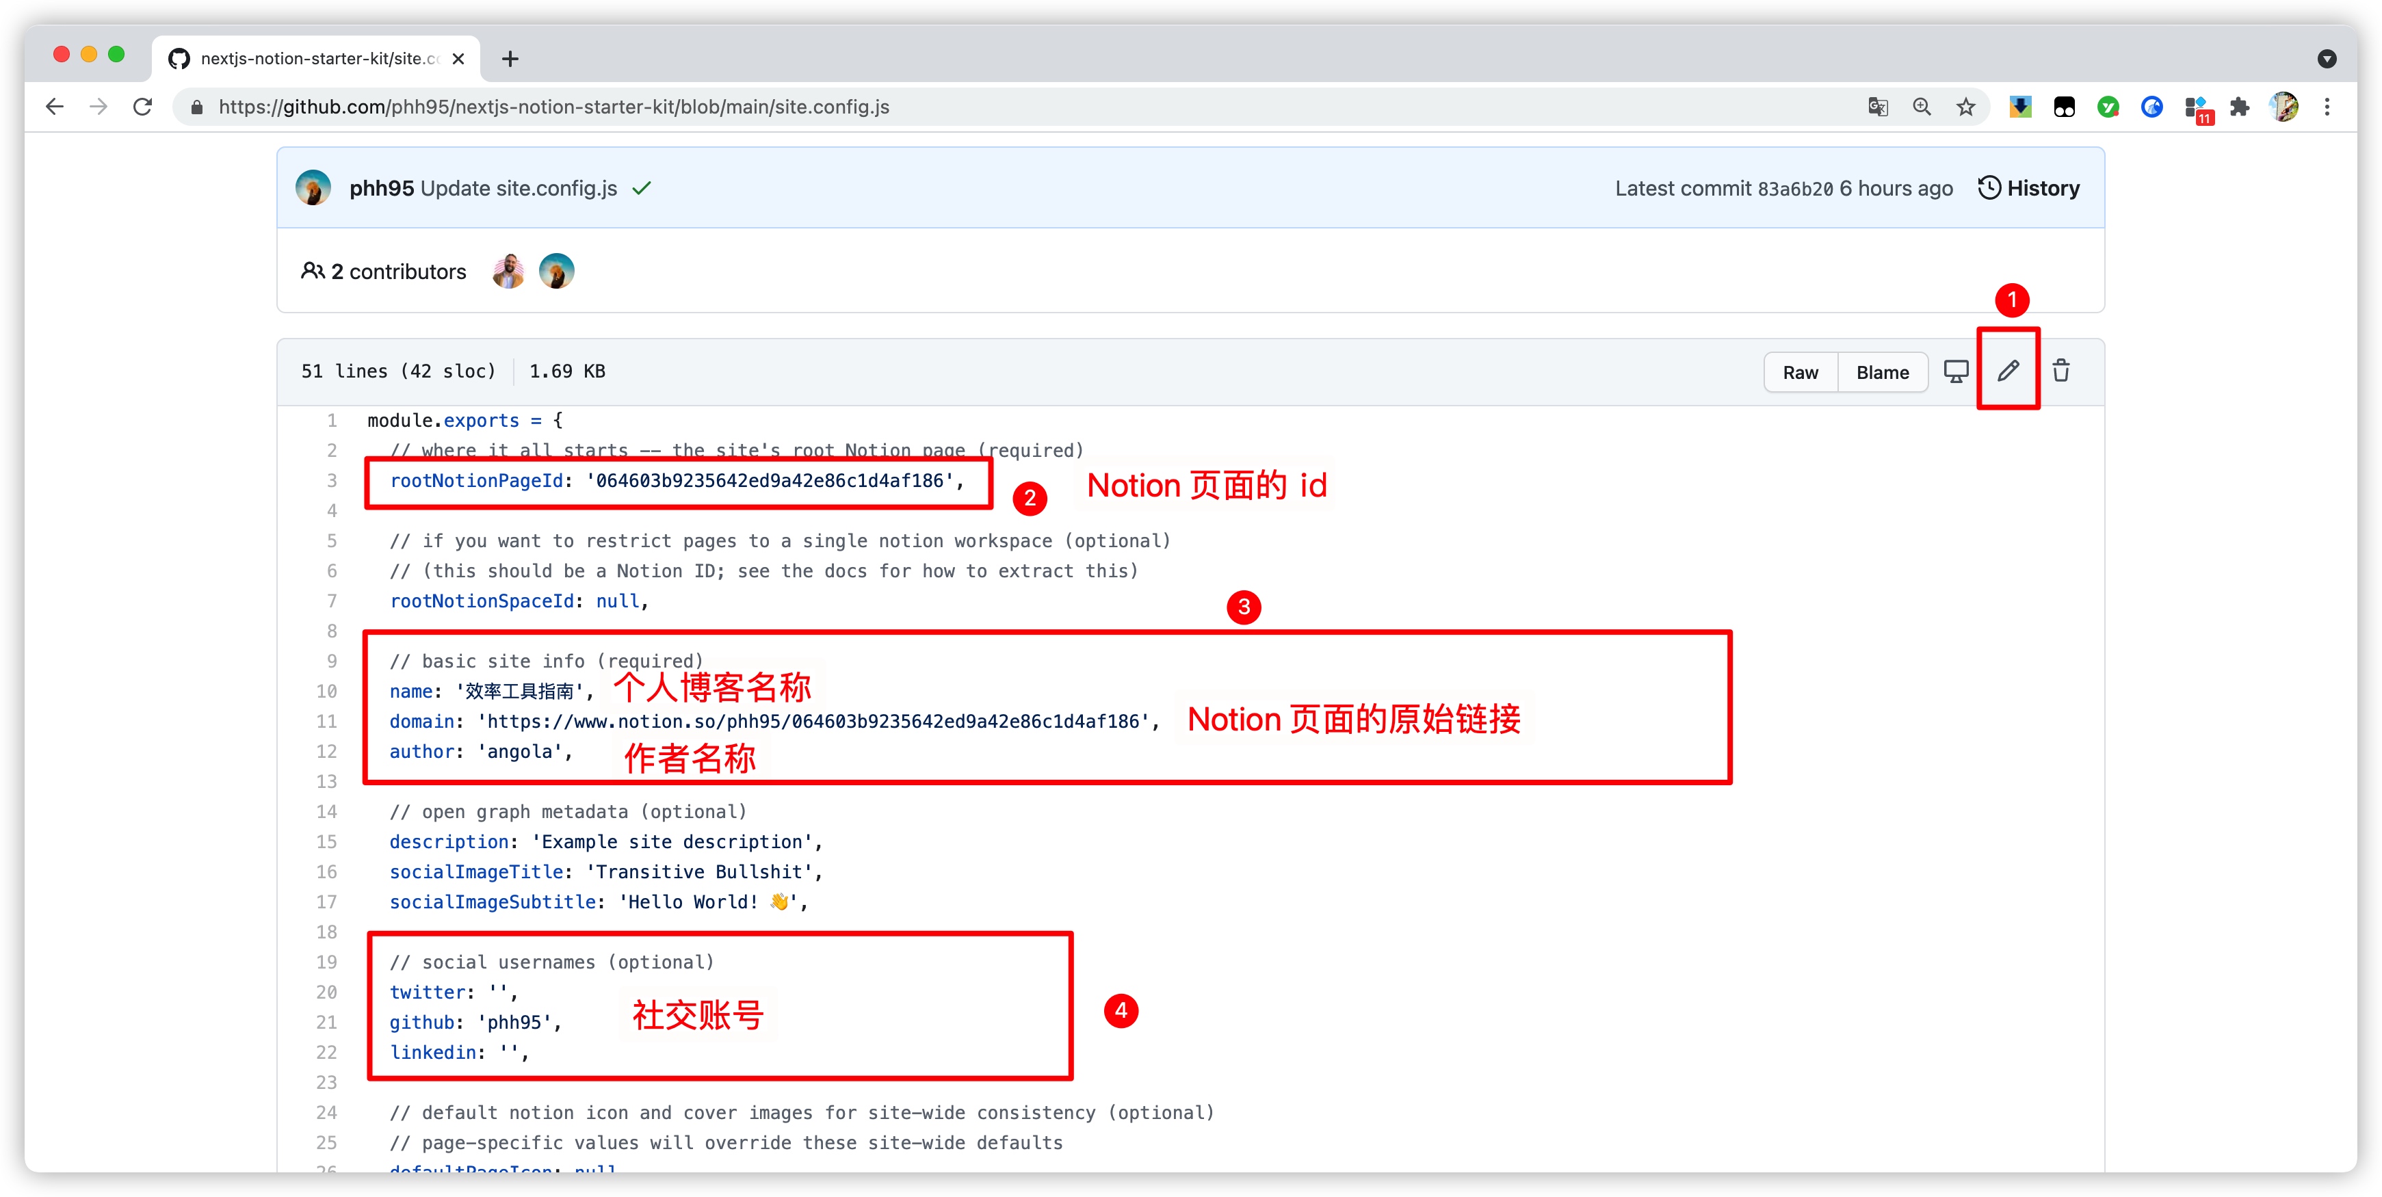The image size is (2382, 1197).
Task: Click the Google Translate icon in address bar
Action: point(1877,107)
